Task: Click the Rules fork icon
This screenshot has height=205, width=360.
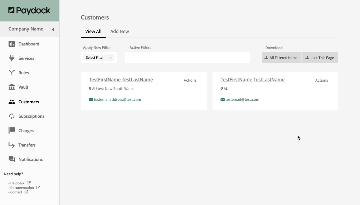Action: tap(12, 73)
